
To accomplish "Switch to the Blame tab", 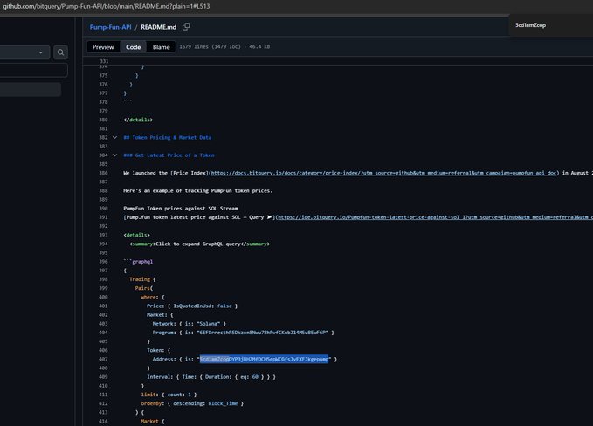I will click(x=161, y=47).
